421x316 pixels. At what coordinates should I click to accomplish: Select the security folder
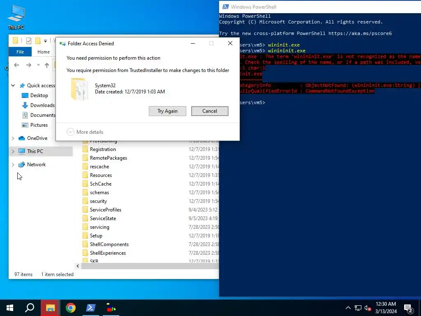[x=98, y=201]
